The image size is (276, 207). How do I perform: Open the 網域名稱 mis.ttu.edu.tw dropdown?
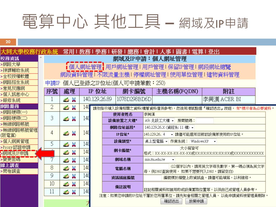tap(159, 160)
